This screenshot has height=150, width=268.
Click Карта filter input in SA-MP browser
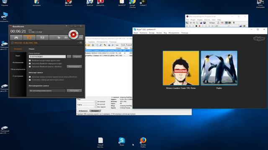click(86, 107)
